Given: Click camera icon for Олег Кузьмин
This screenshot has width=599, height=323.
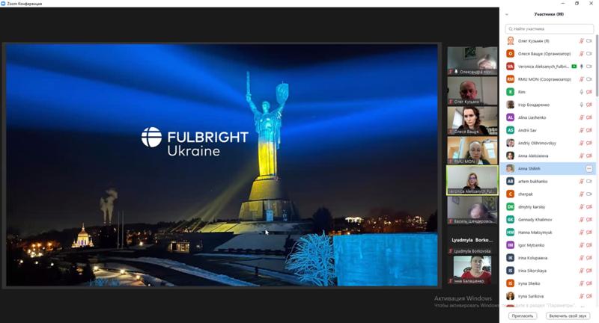Looking at the screenshot, I should pyautogui.click(x=589, y=41).
